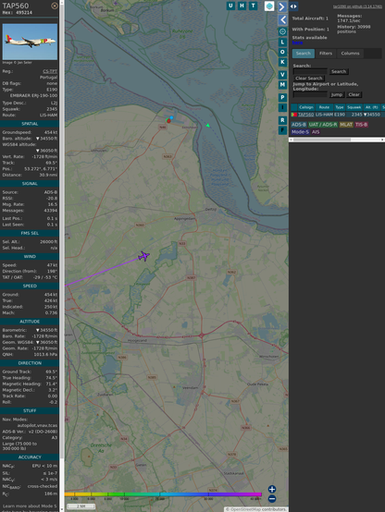
Task: Sort table by Callsign column header
Action: pyautogui.click(x=306, y=107)
